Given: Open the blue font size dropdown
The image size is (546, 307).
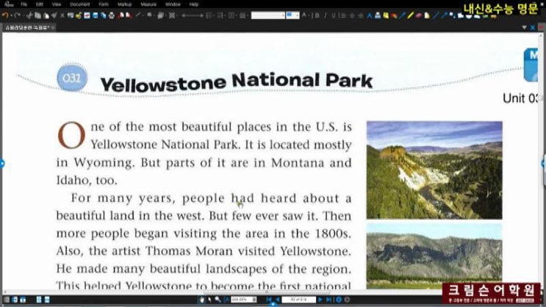Looking at the screenshot, I should click(x=292, y=15).
